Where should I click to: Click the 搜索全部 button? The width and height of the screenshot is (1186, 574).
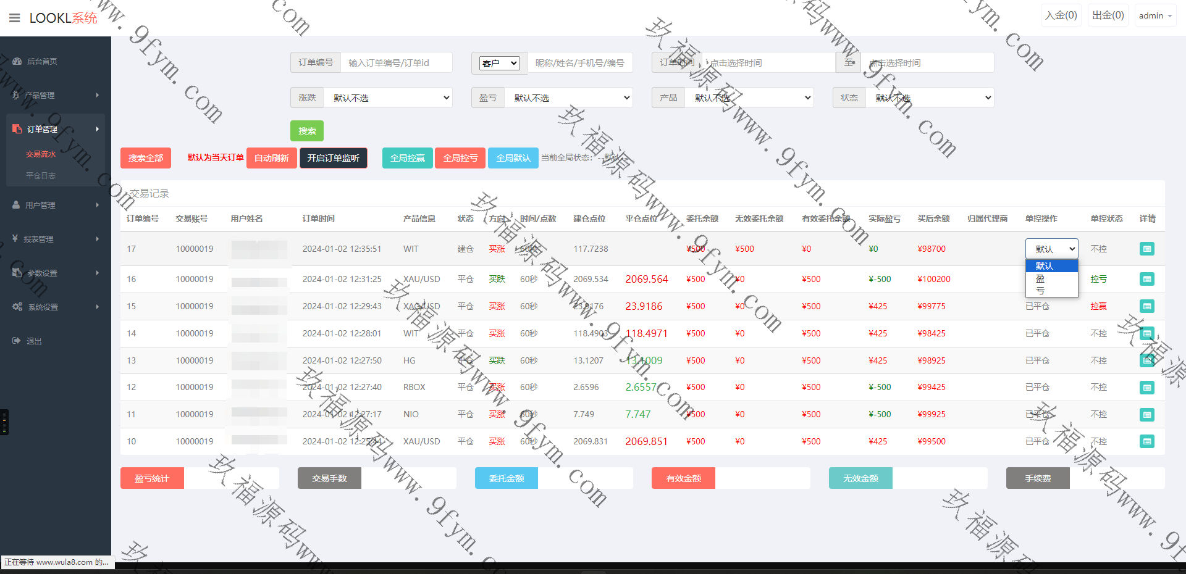click(x=145, y=158)
